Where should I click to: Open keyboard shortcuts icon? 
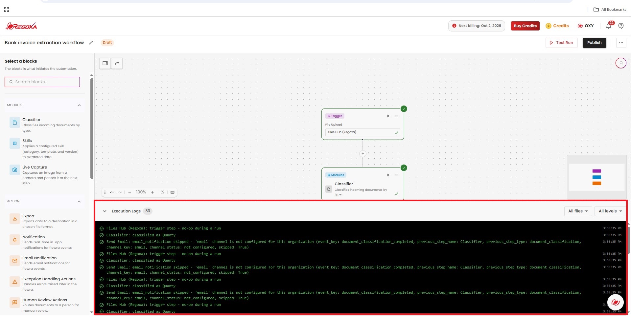[173, 192]
